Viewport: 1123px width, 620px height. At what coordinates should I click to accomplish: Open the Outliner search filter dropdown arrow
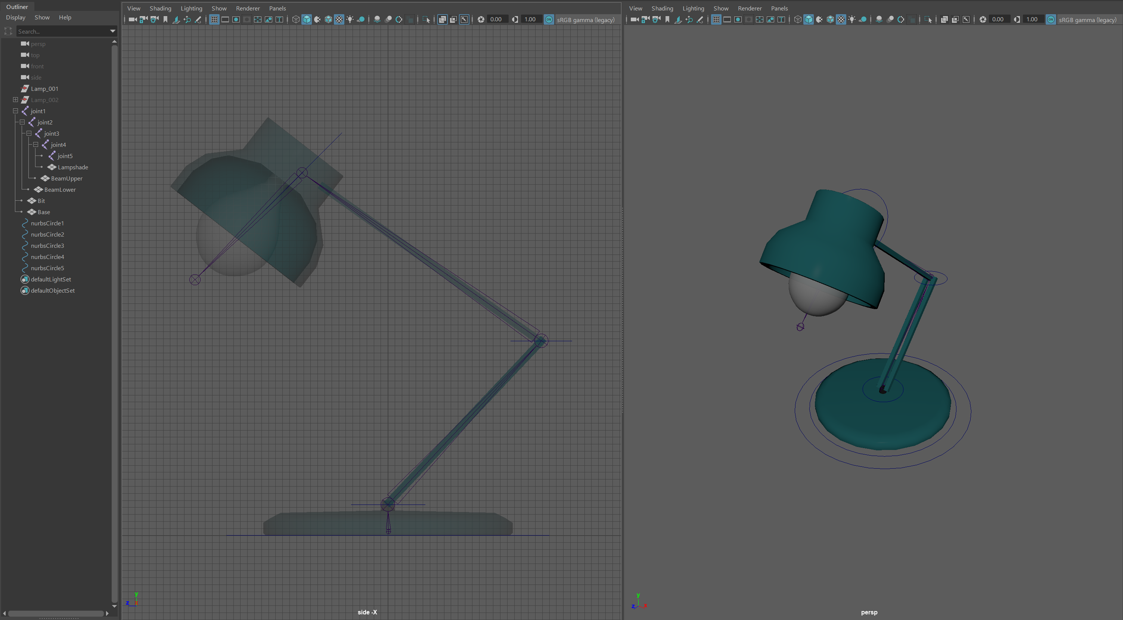point(112,31)
